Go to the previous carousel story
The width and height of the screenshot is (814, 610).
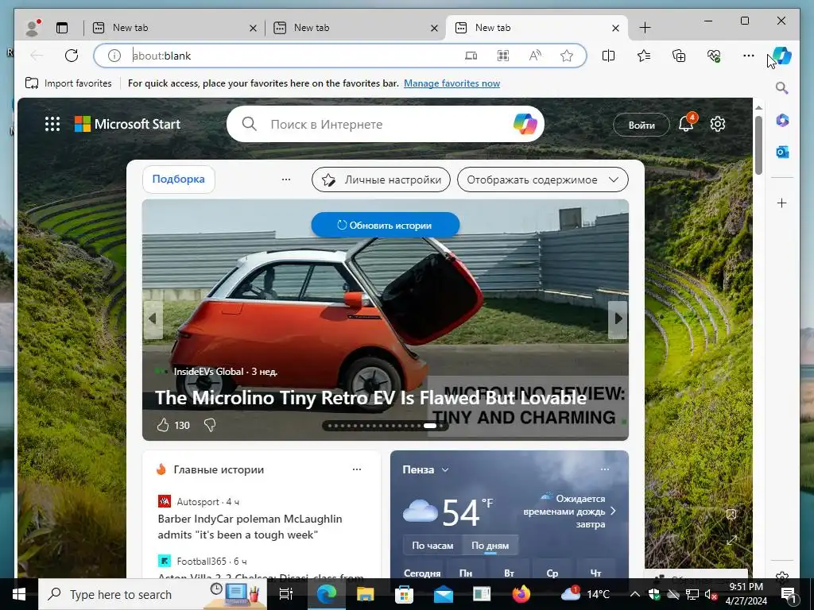153,319
